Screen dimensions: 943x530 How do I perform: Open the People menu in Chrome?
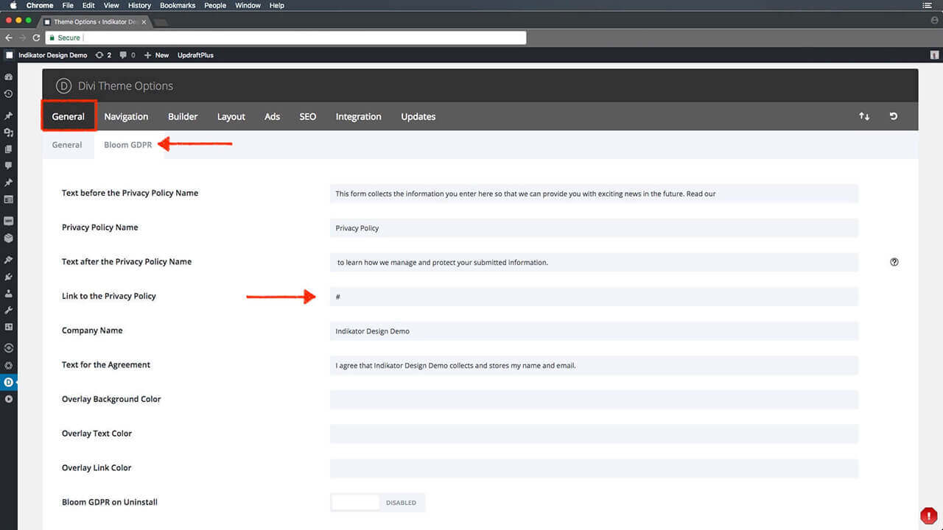pyautogui.click(x=215, y=5)
